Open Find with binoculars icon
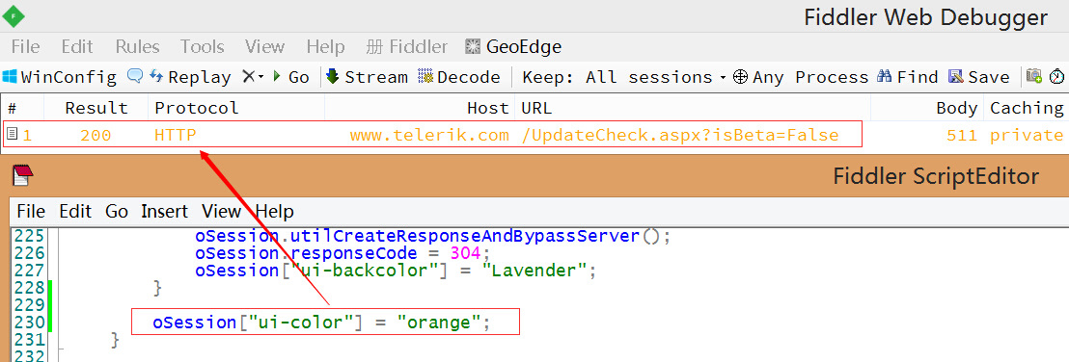Image resolution: width=1069 pixels, height=362 pixels. [x=908, y=77]
